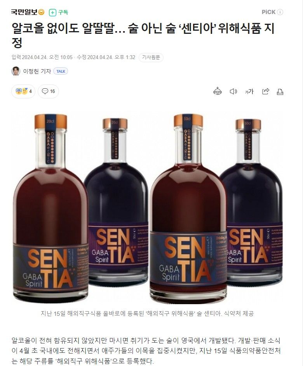The image size is (303, 366).
Task: Open the AI summary robot icon
Action: [x=218, y=91]
